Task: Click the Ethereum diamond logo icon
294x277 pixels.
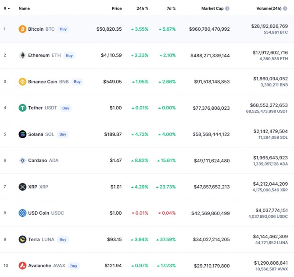Action: pos(22,55)
